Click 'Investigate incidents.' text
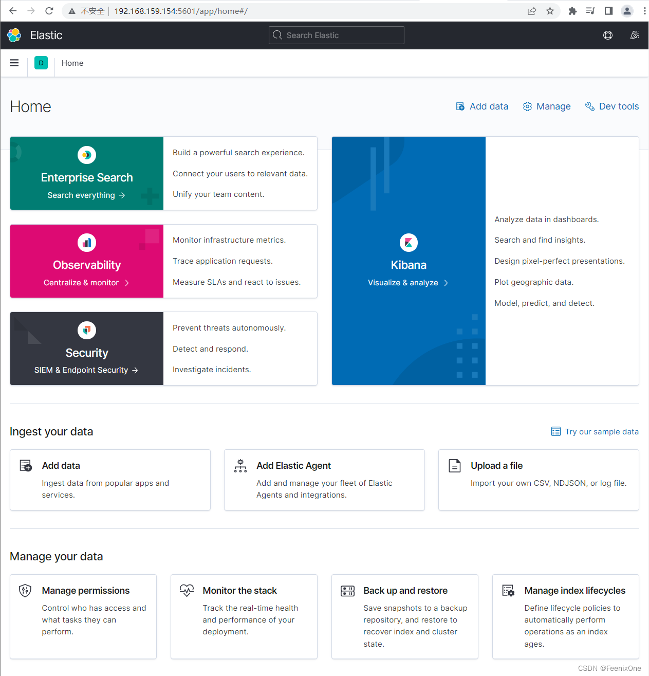 212,370
